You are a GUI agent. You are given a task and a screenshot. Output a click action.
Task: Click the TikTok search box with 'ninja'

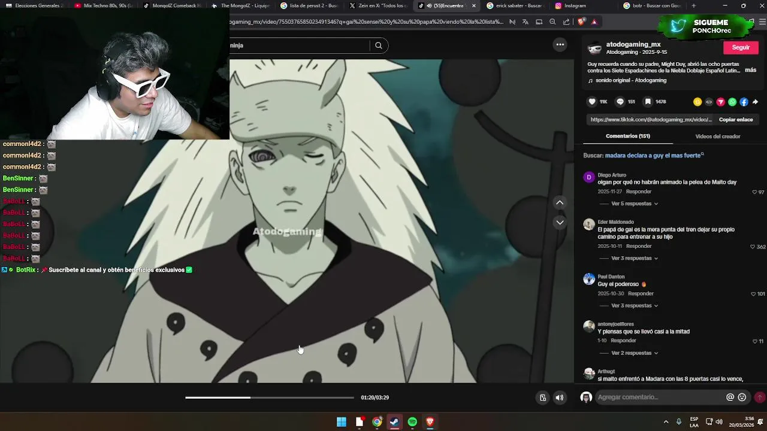[298, 45]
